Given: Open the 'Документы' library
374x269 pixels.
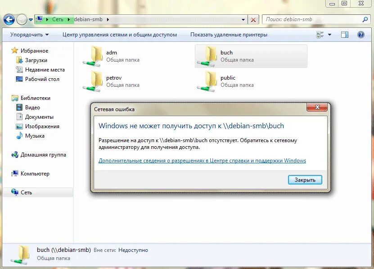Looking at the screenshot, I should tap(39, 117).
